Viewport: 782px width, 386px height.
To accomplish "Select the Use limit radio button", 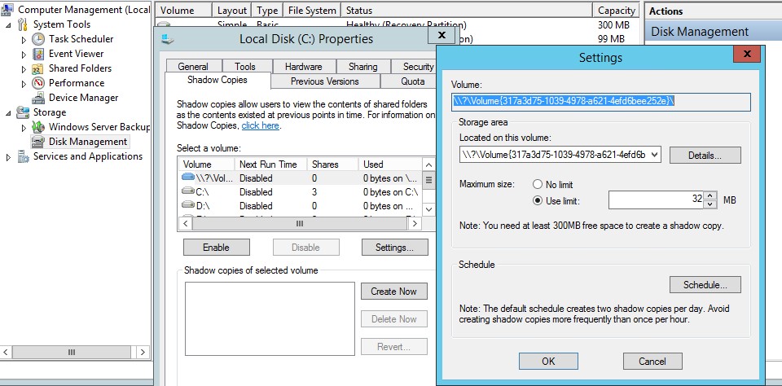I will pos(538,200).
